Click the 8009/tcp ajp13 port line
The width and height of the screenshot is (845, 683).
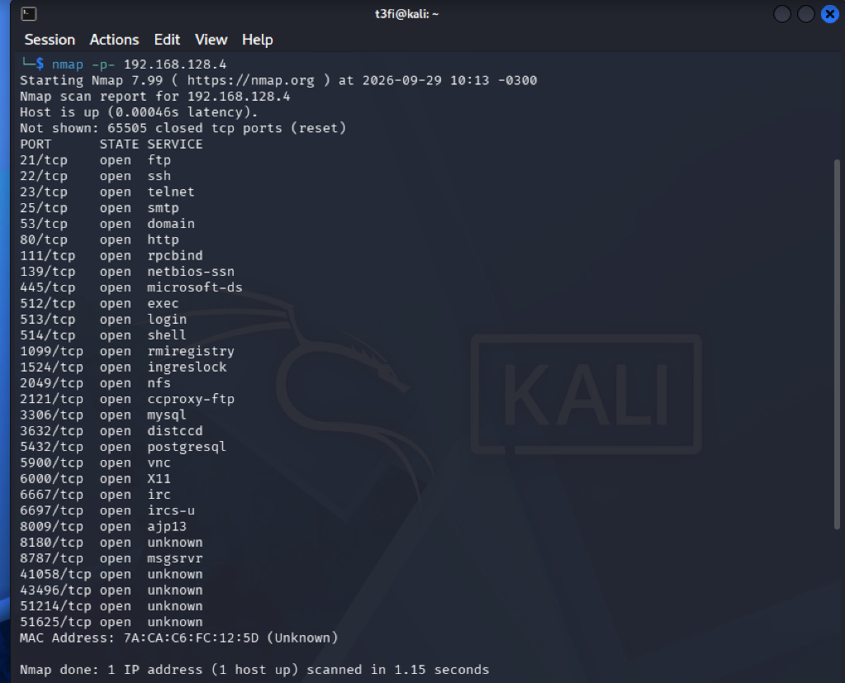point(103,526)
